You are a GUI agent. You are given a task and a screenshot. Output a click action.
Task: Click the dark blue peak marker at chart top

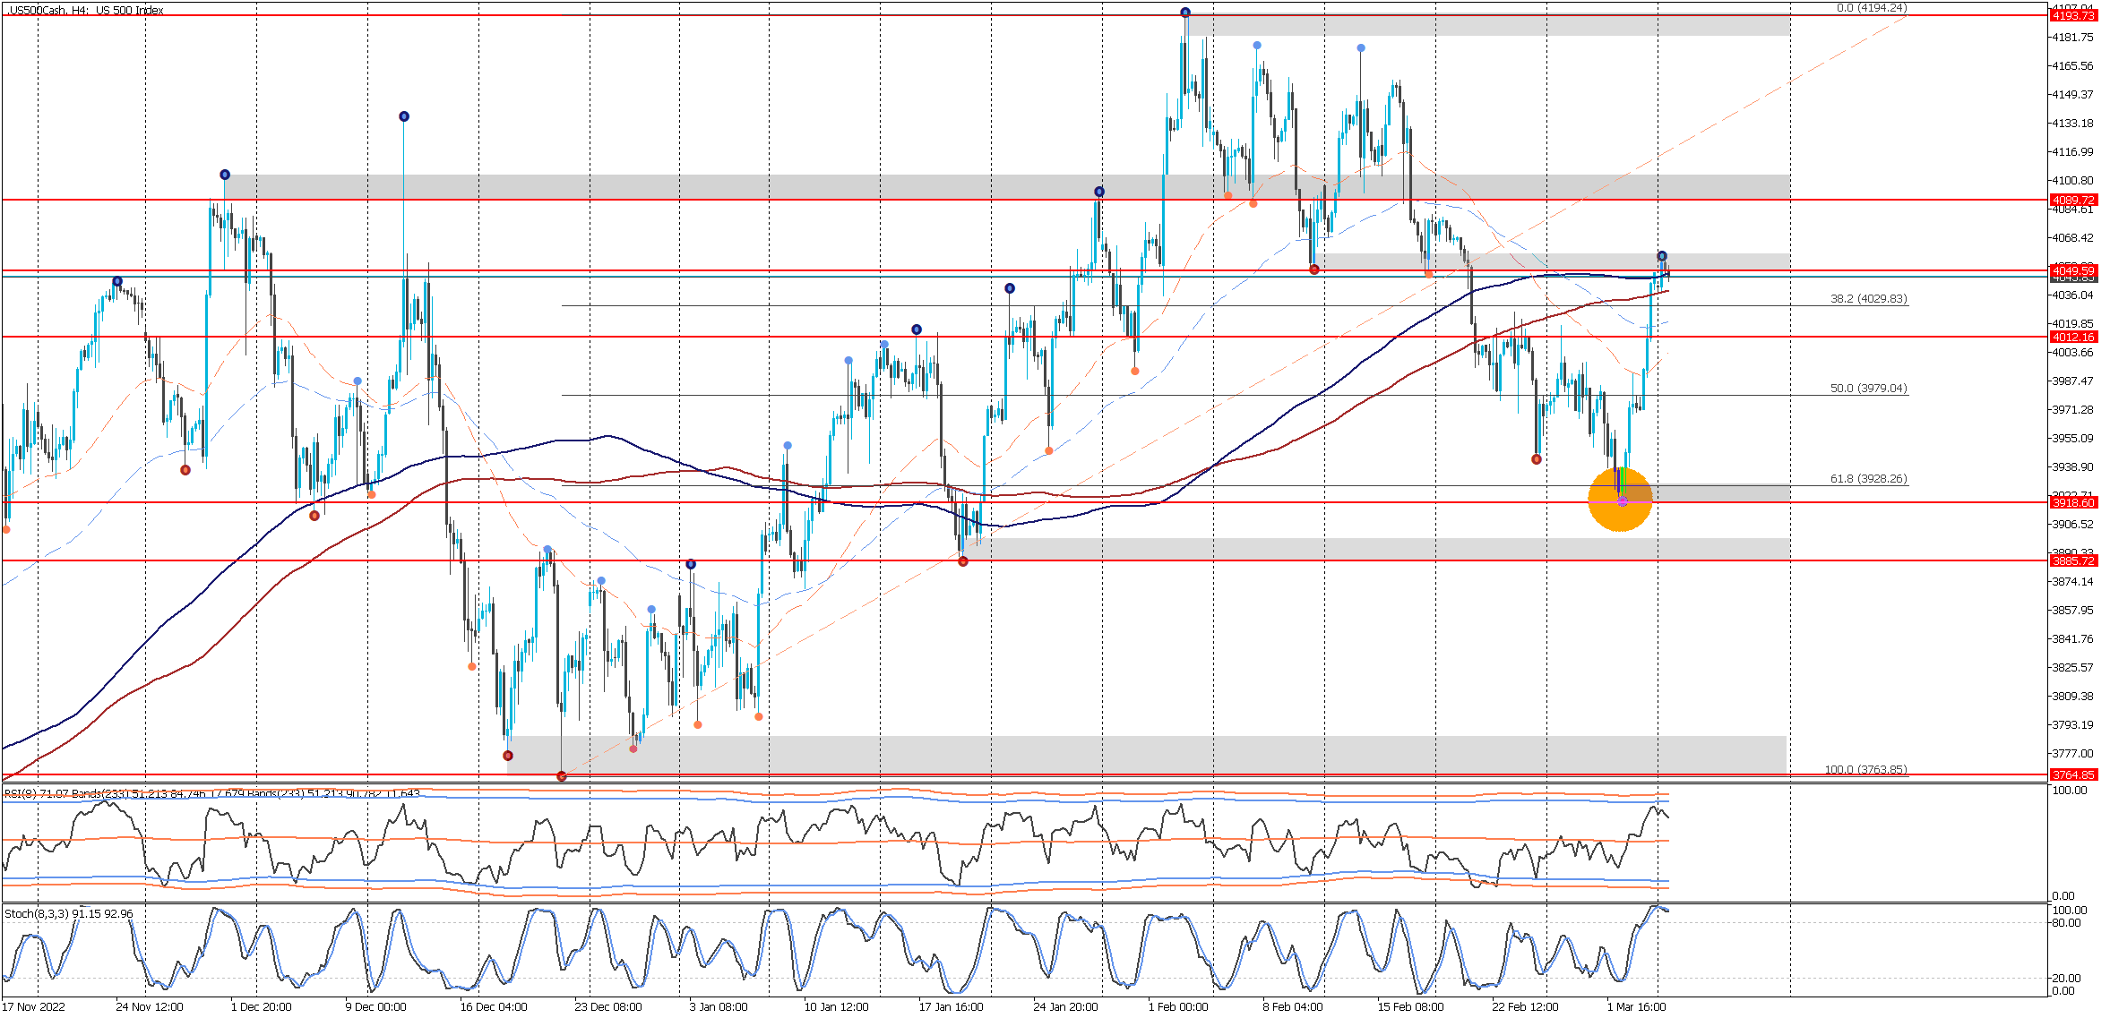(x=1185, y=13)
